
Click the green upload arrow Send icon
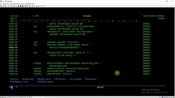coord(8,6)
